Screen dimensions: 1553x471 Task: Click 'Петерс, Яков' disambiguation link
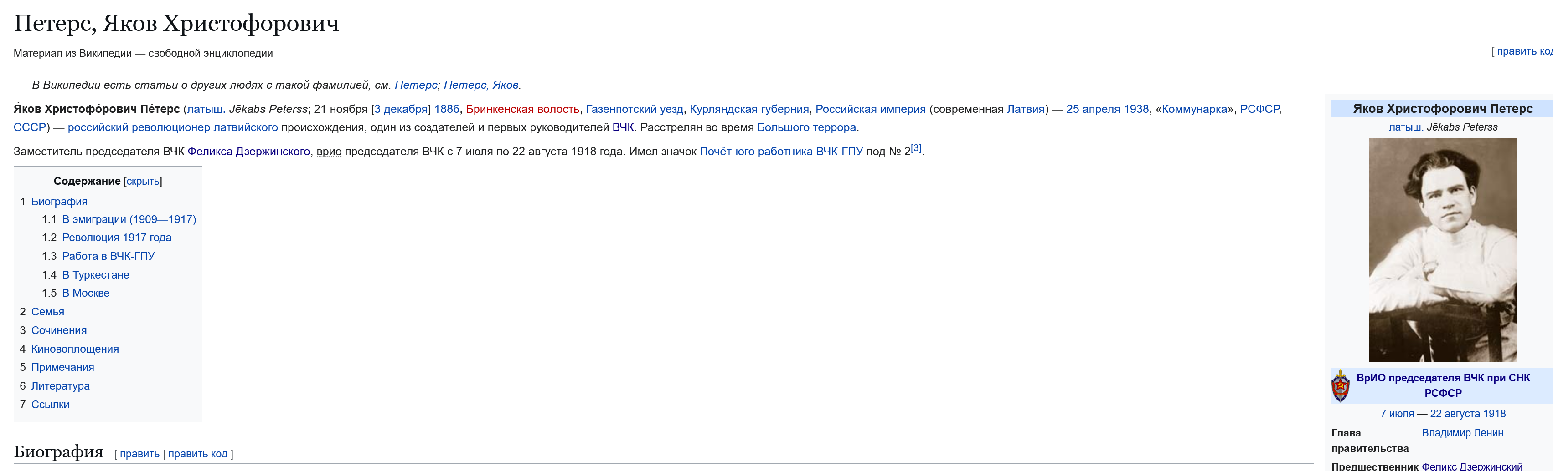[x=480, y=85]
